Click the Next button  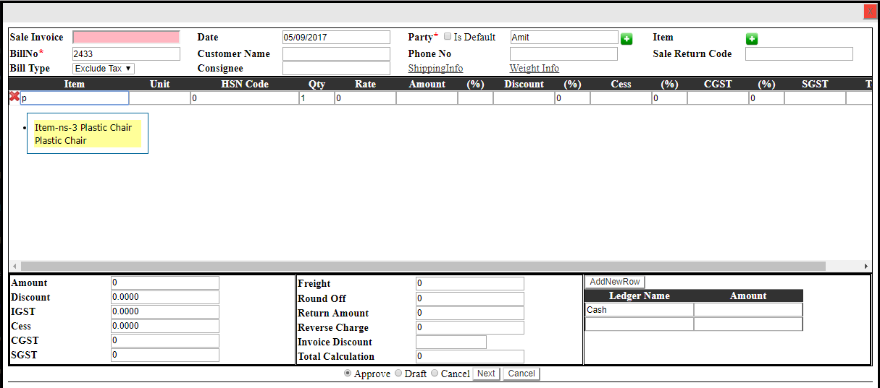[x=486, y=374]
